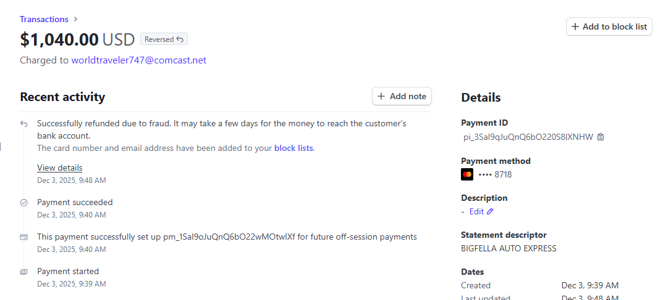Click Add to block list button
The image size is (671, 300).
pos(609,26)
